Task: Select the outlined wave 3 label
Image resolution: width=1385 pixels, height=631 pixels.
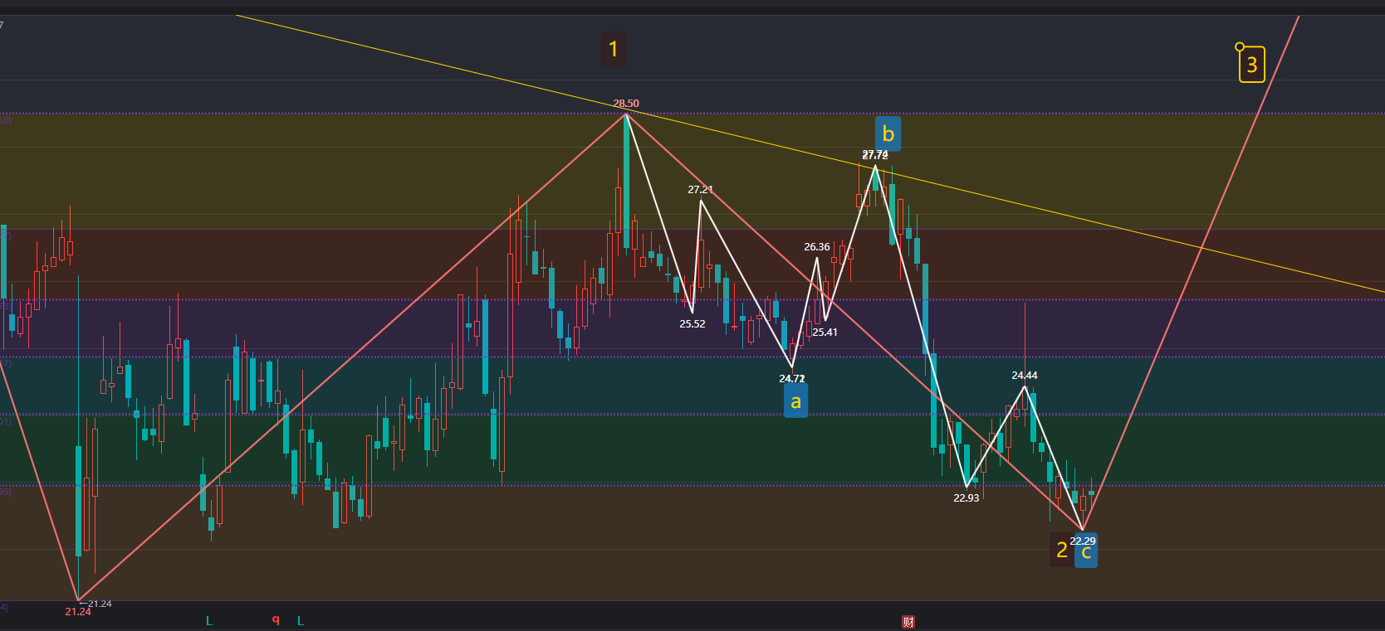Action: [1252, 65]
